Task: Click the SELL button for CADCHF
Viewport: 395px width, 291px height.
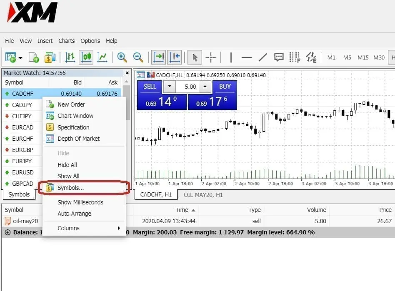Action: pos(149,87)
